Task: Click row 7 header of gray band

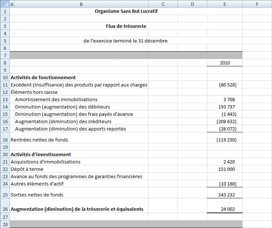Action: (x=5, y=55)
